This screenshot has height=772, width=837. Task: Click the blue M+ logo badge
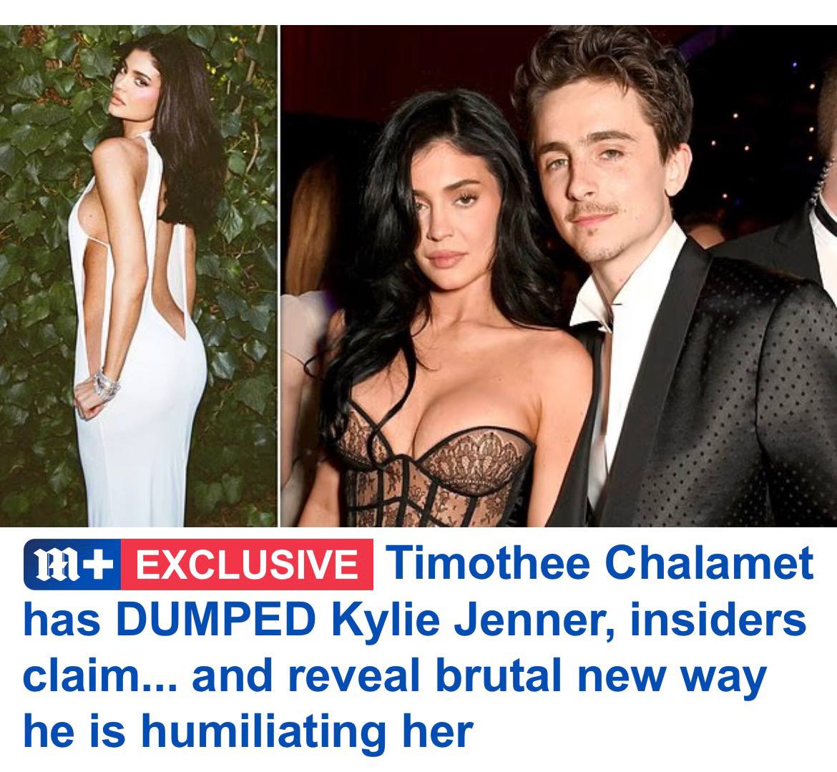pos(72,565)
